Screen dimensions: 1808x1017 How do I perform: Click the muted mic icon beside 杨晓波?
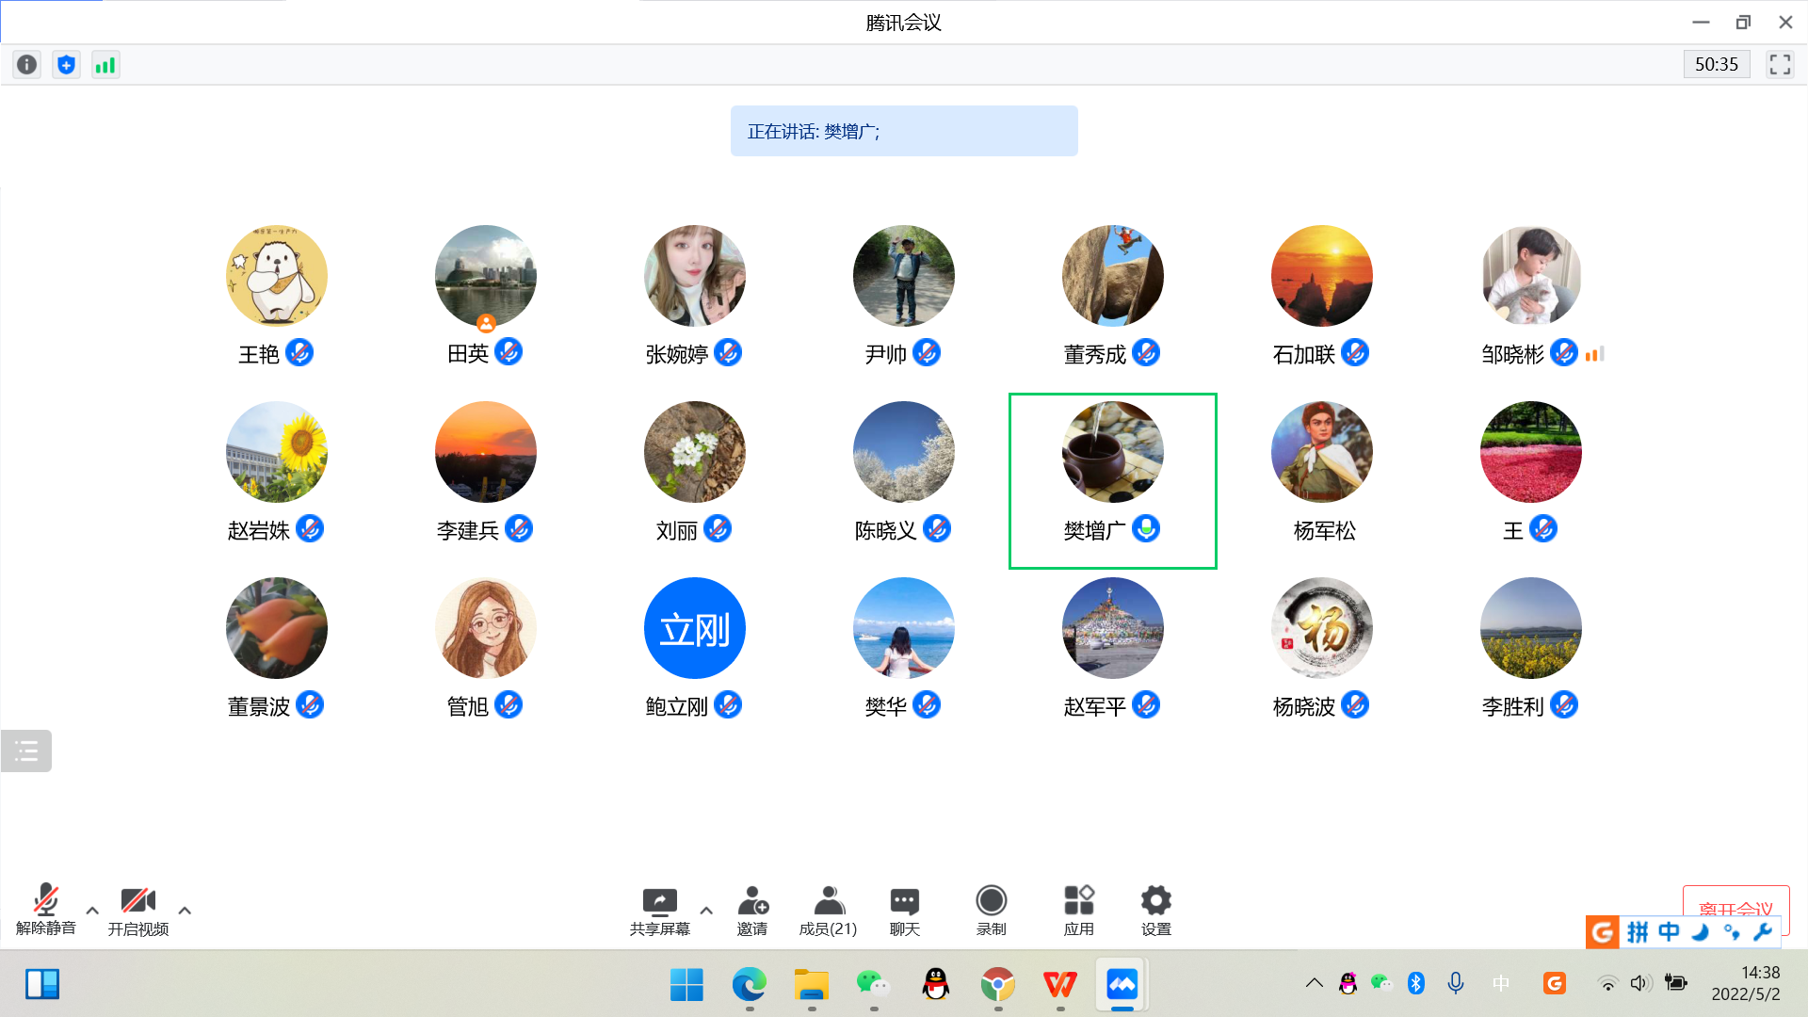point(1355,705)
